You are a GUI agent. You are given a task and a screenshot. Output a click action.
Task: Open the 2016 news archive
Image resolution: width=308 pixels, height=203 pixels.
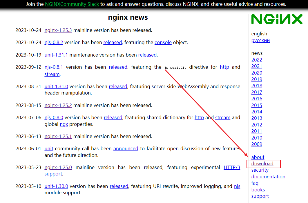coord(257,99)
